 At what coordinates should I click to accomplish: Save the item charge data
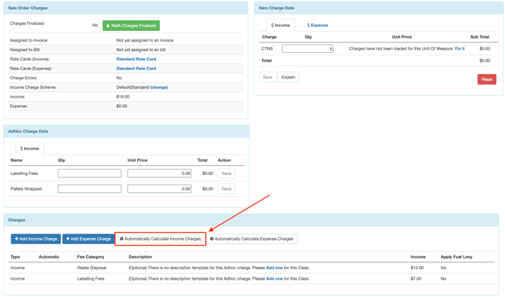(x=268, y=77)
